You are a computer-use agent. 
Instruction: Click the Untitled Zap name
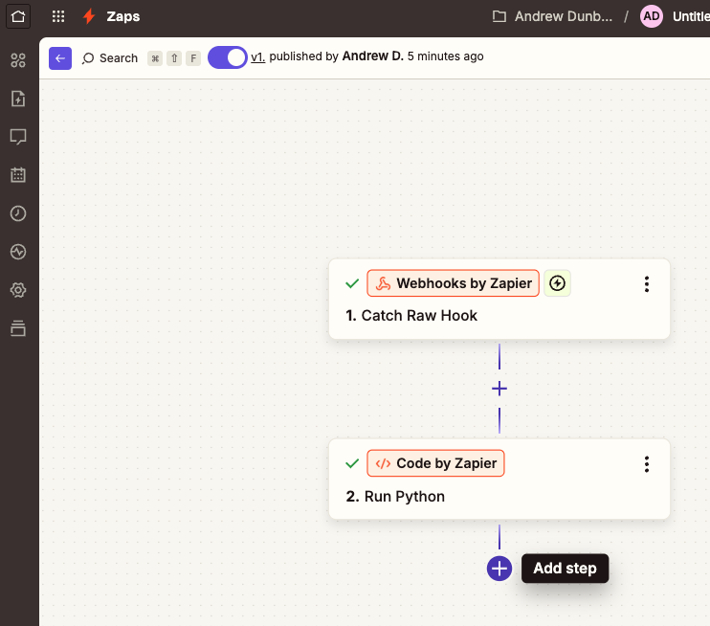pyautogui.click(x=691, y=16)
